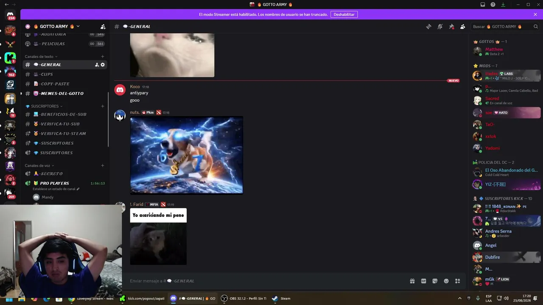
Task: Dismiss the Streamer mode banner
Action: point(535,14)
